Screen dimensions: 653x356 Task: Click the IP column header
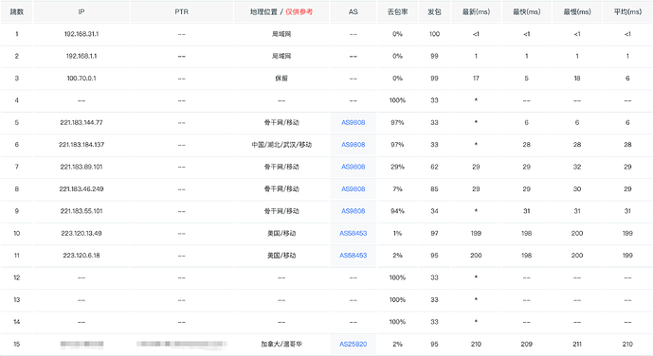82,11
